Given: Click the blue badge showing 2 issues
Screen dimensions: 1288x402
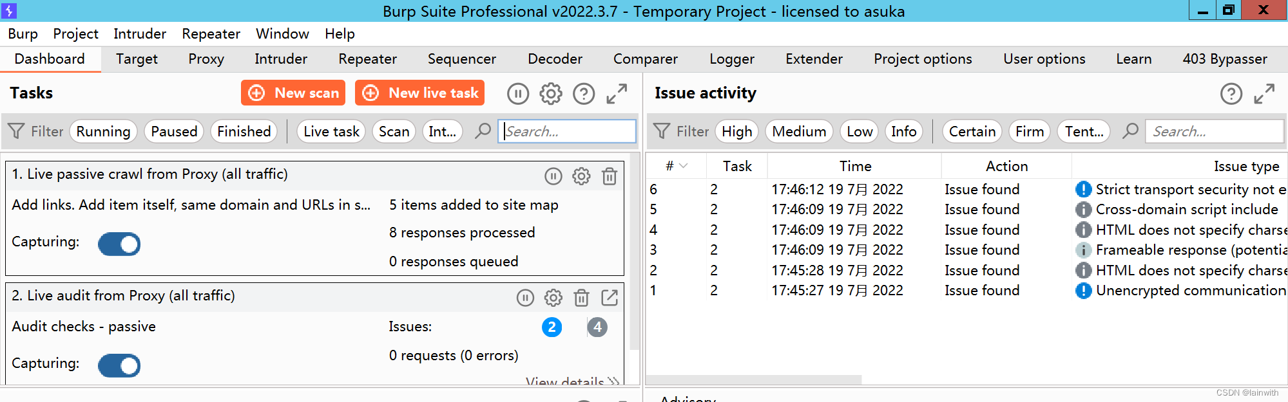Looking at the screenshot, I should click(x=552, y=327).
